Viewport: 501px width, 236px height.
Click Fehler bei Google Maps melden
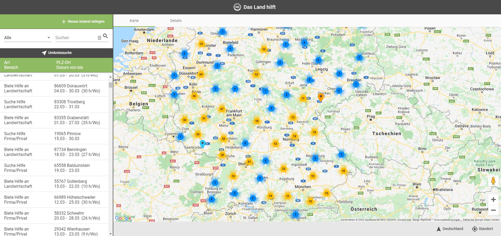[481, 220]
